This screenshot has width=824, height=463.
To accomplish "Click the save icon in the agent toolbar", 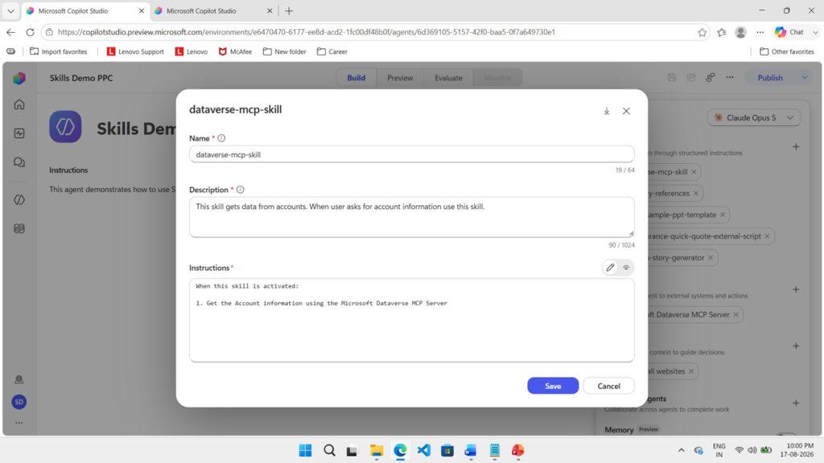I will [x=672, y=78].
